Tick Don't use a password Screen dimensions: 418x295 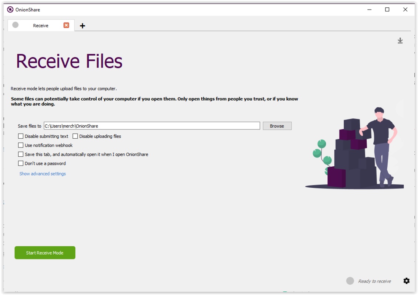(21, 163)
